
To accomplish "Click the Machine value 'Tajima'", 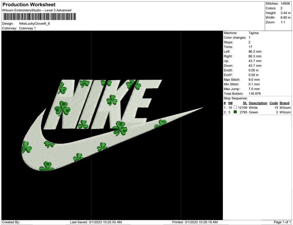I will coord(254,33).
